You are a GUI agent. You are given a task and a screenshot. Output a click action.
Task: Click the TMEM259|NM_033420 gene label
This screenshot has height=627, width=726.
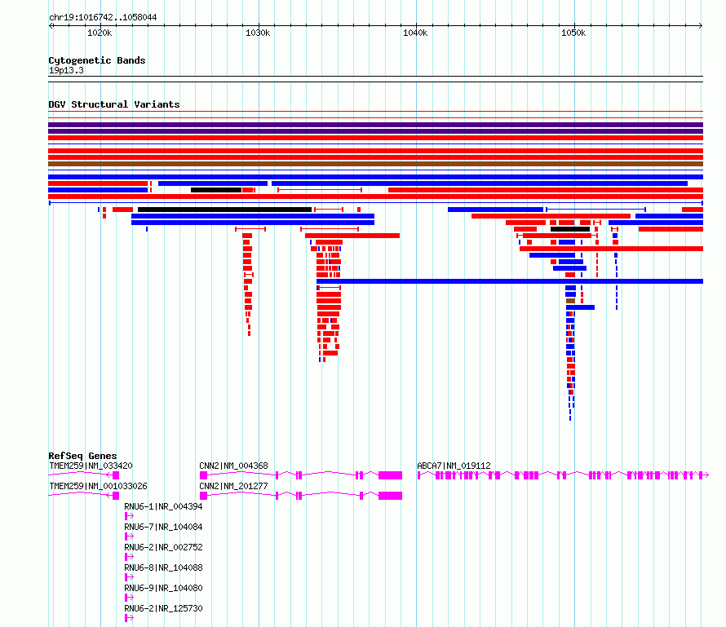click(91, 466)
